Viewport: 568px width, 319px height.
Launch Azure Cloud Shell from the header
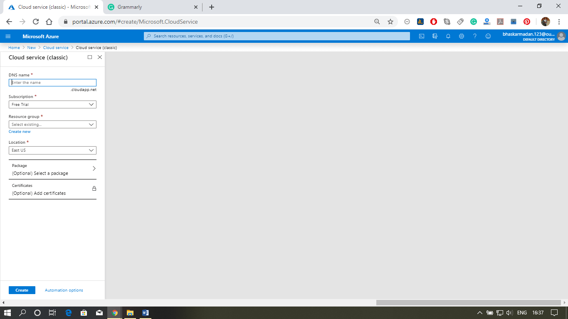click(422, 36)
